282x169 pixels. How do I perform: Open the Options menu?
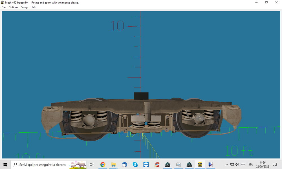(13, 7)
